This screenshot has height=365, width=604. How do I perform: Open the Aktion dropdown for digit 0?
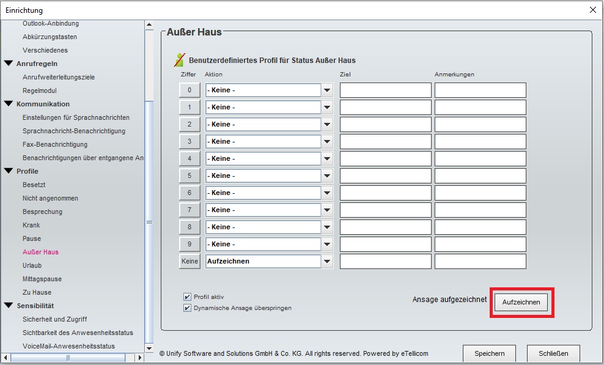click(x=328, y=90)
